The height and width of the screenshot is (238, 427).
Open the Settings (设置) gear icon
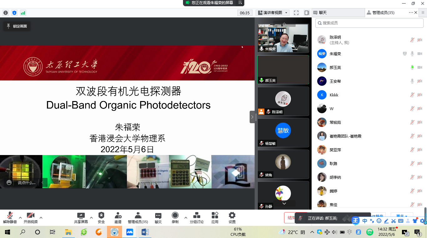(x=232, y=216)
